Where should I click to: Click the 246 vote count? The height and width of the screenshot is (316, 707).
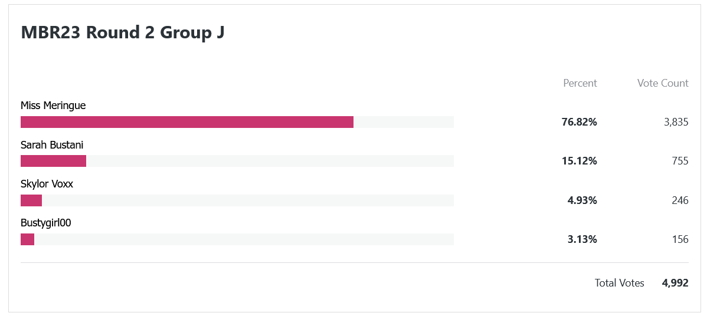pyautogui.click(x=679, y=200)
